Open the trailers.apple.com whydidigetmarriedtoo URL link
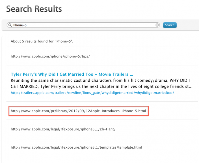The image size is (199, 163). click(x=92, y=93)
